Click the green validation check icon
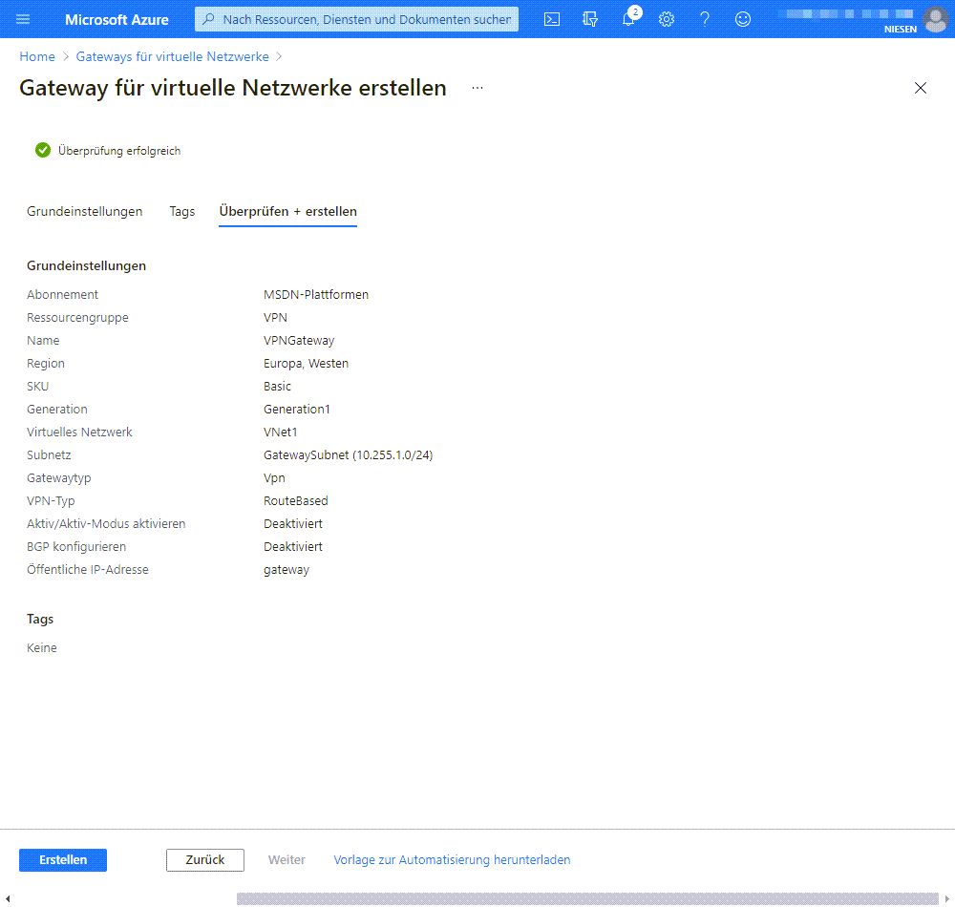The width and height of the screenshot is (955, 907). 43,150
